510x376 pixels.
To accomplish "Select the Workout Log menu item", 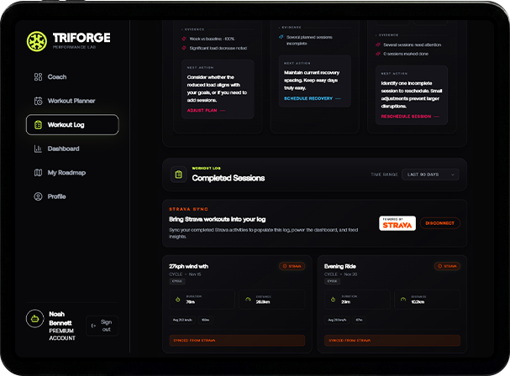I will coord(71,125).
